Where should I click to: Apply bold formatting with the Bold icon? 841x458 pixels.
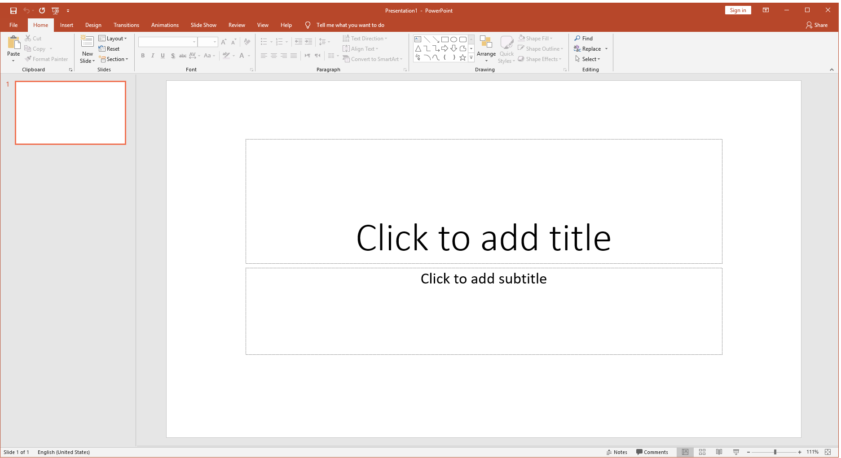click(x=143, y=56)
